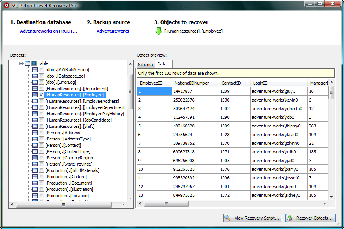Open the AdventureWorks backup source link
344x229 pixels.
[x=113, y=31]
